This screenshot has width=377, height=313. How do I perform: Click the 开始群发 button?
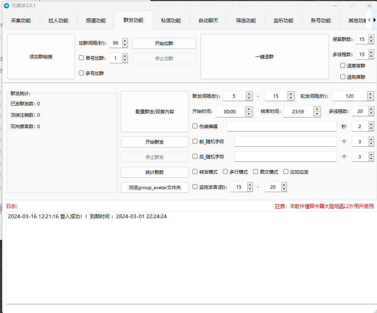coord(155,142)
